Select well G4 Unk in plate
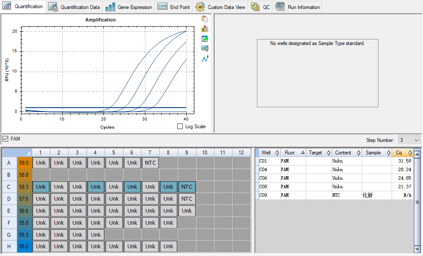The width and height of the screenshot is (423, 256). (96, 235)
